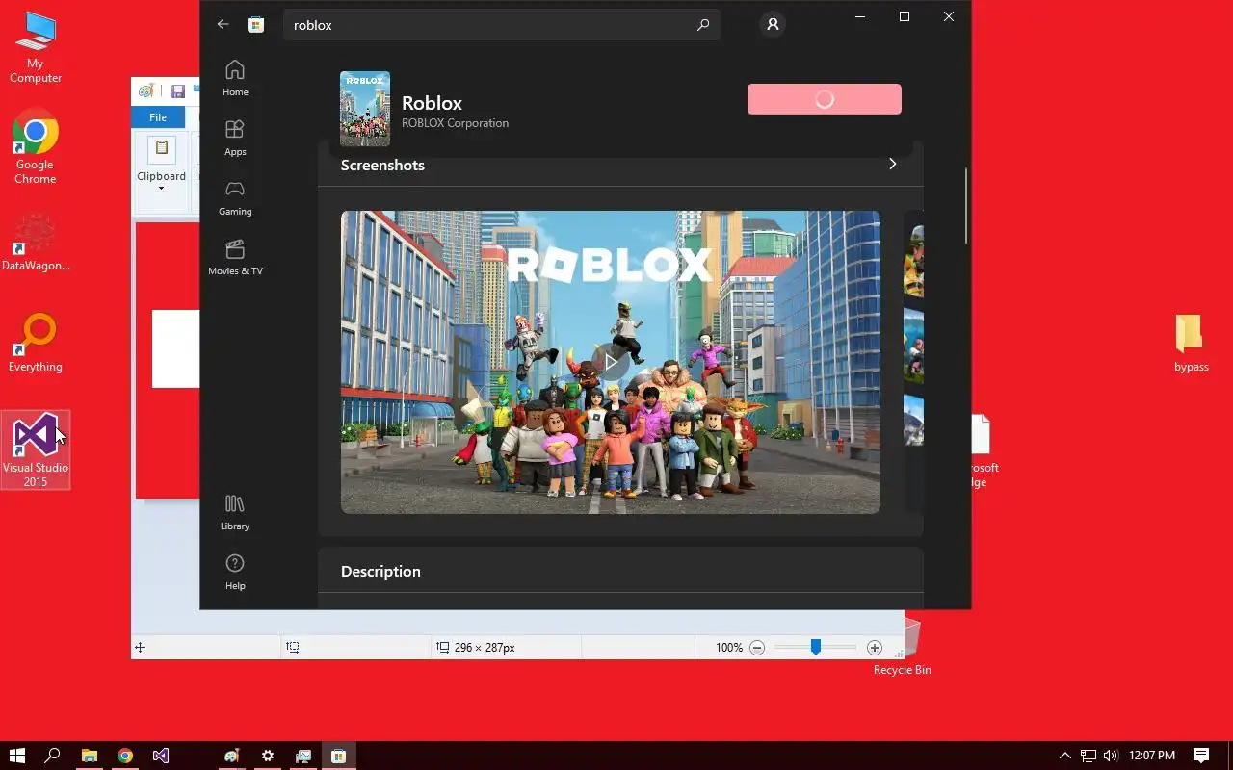Open taskbar search magnifier
The height and width of the screenshot is (770, 1233).
click(53, 756)
